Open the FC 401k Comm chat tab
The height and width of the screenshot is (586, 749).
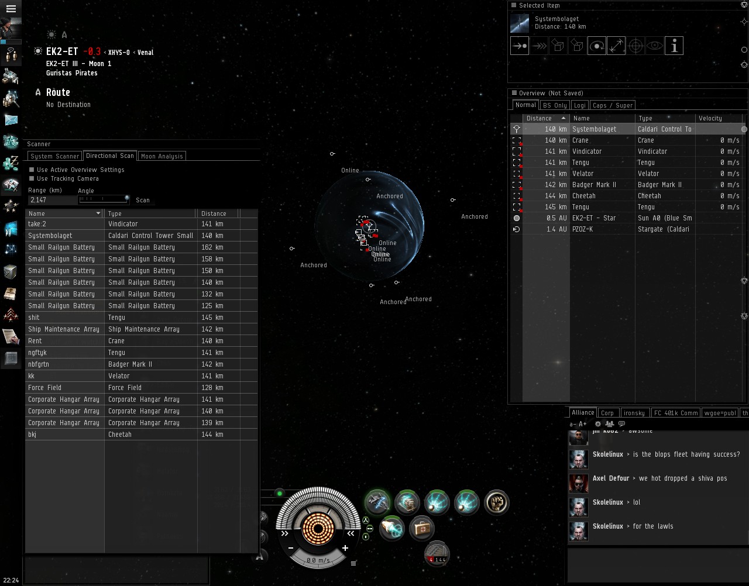coord(676,413)
